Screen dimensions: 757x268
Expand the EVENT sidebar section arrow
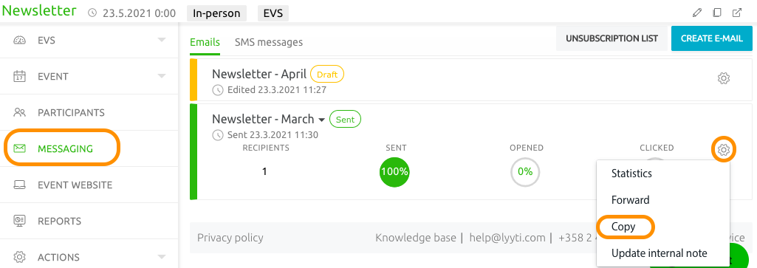click(162, 76)
